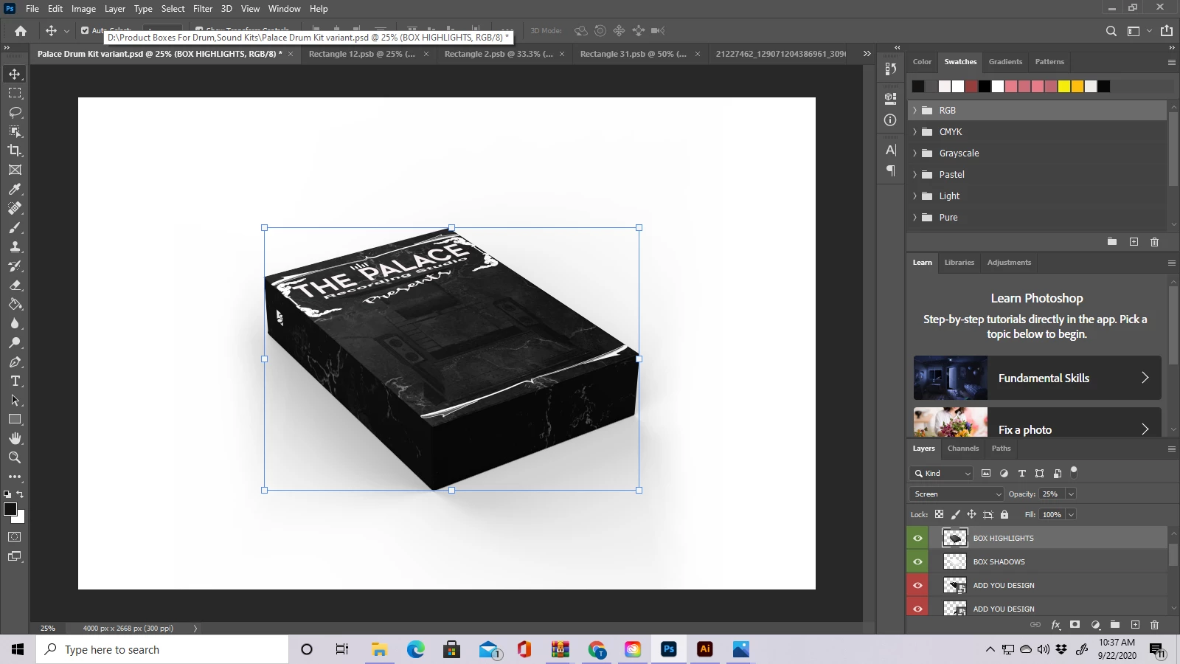Open the Screen blend mode dropdown

point(957,494)
